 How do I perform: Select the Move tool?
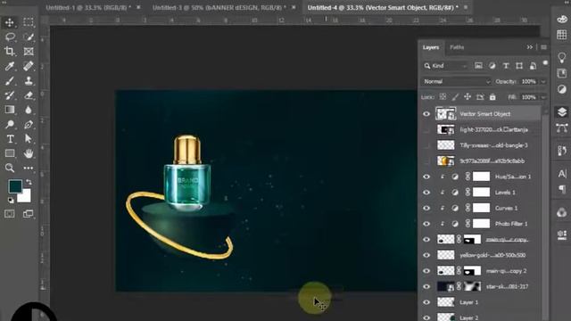pos(10,22)
